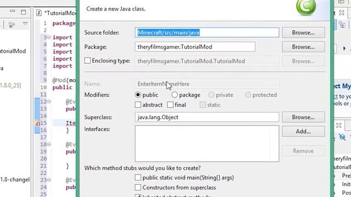Click the Superclass input field
The width and height of the screenshot is (351, 197).
(207, 117)
